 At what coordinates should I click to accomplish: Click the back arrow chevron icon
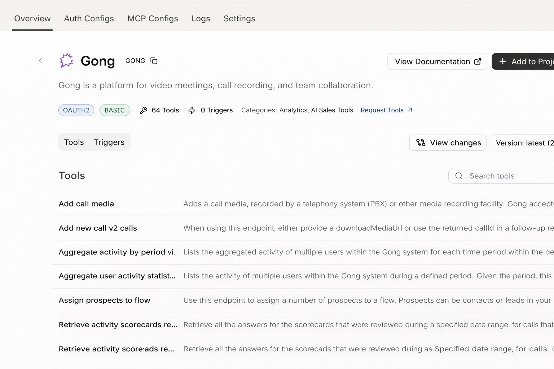[40, 61]
